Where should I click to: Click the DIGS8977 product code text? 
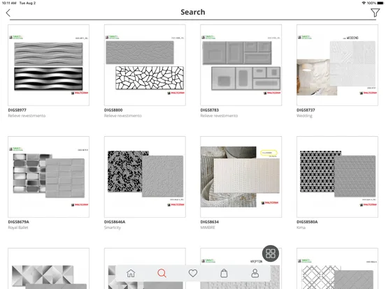17,110
